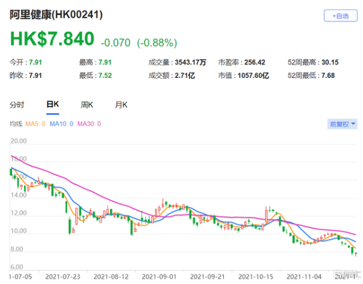Viewport: 363px width, 284px height.
Task: Switch to 分时 chart tab
Action: click(17, 105)
